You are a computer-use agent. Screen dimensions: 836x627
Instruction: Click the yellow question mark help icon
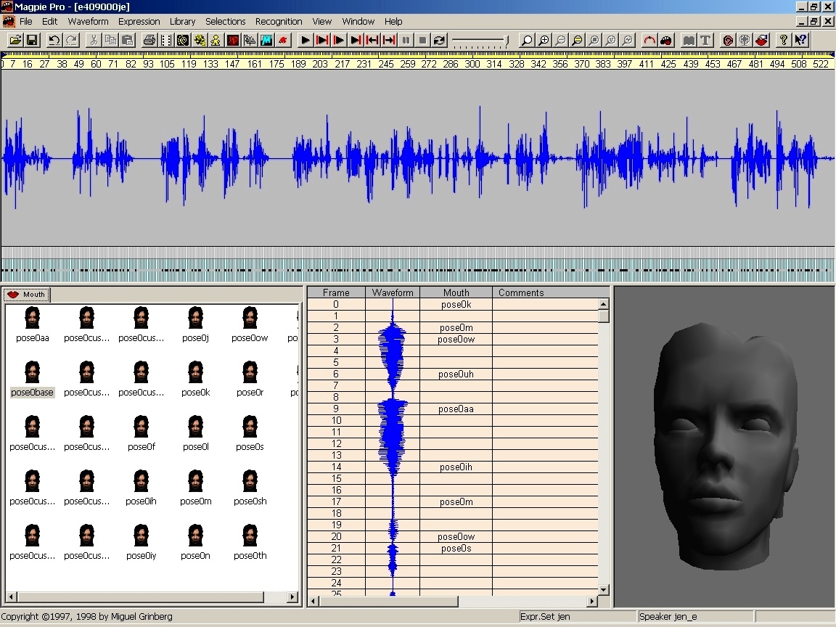pos(784,41)
